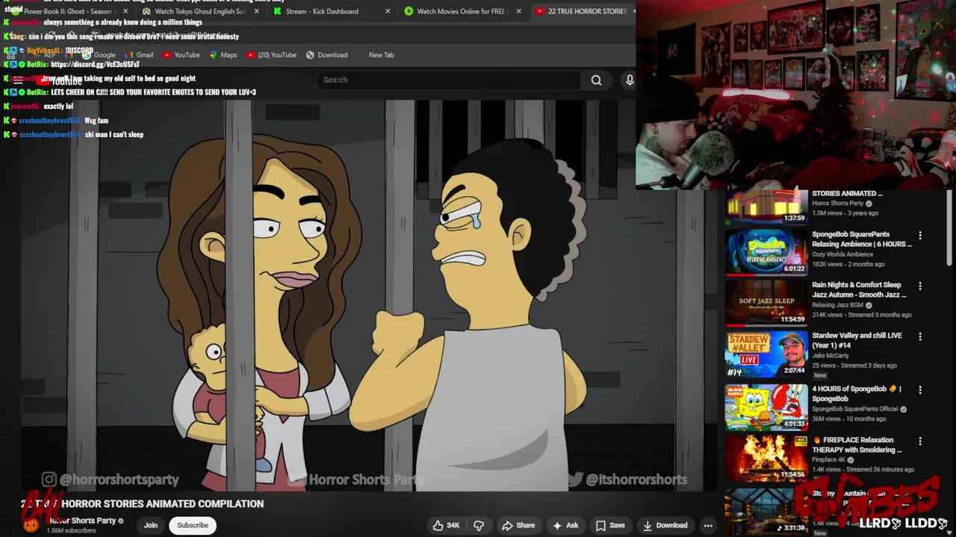Viewport: 956px width, 537px height.
Task: Like the video with 34K likes
Action: 447,525
